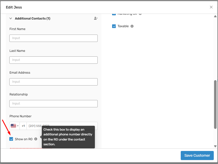Viewport: 218px width, 164px height.
Task: Click the Save Customer button
Action: point(197,155)
